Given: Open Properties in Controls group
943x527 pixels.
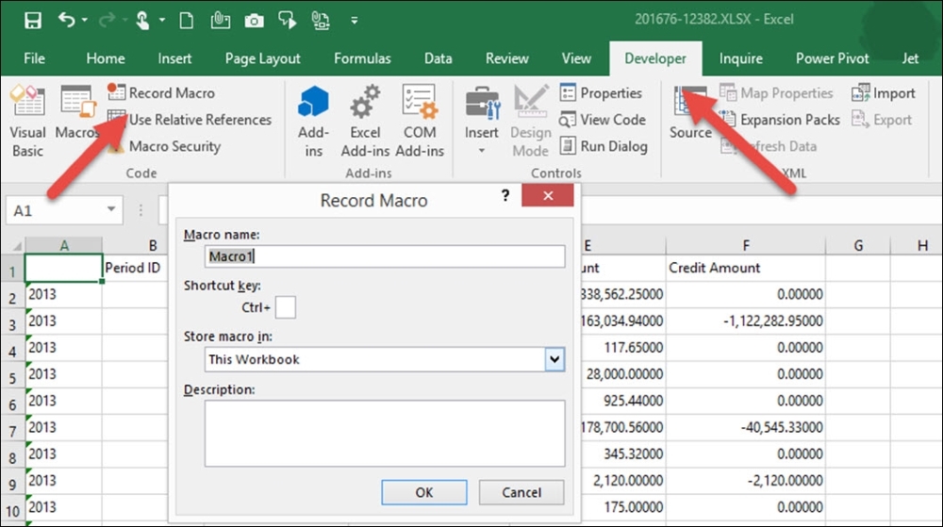Looking at the screenshot, I should pos(601,93).
